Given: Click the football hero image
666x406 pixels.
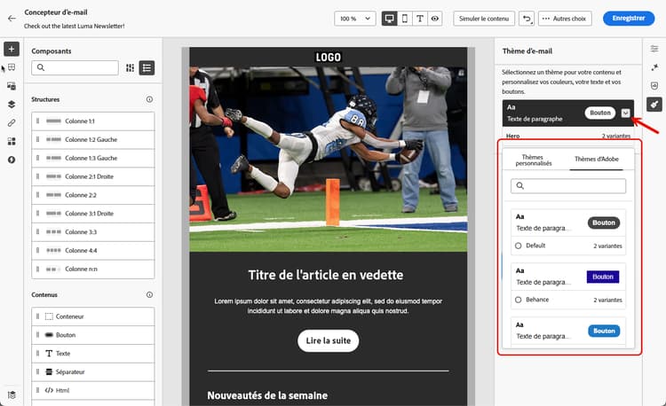Looking at the screenshot, I should click(x=328, y=159).
